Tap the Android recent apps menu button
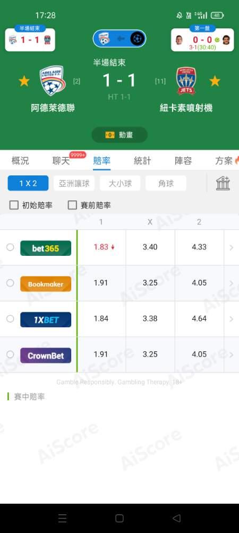The height and width of the screenshot is (533, 239). (x=62, y=518)
